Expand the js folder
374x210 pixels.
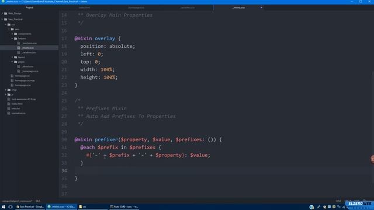[6, 94]
